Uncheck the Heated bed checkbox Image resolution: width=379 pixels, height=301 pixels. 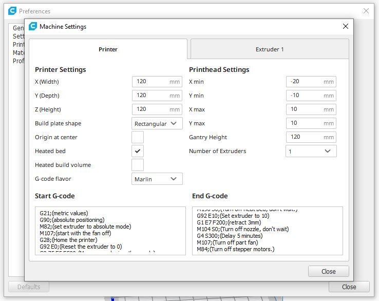(x=138, y=151)
